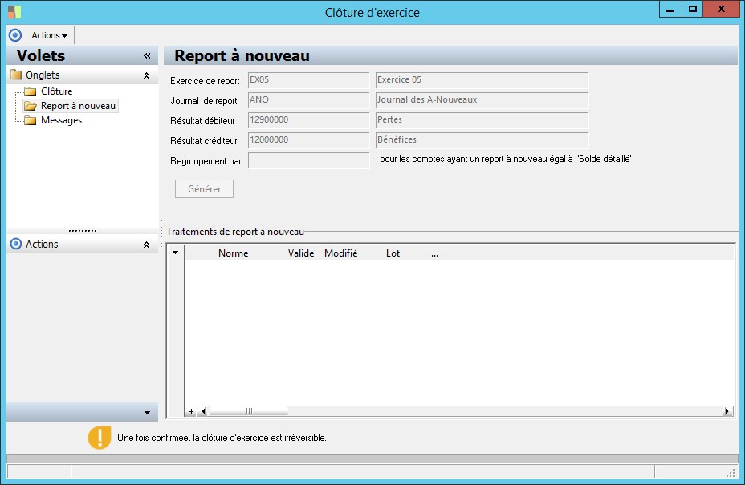The height and width of the screenshot is (485, 745).
Task: Open the Messages tree item
Action: tap(61, 120)
